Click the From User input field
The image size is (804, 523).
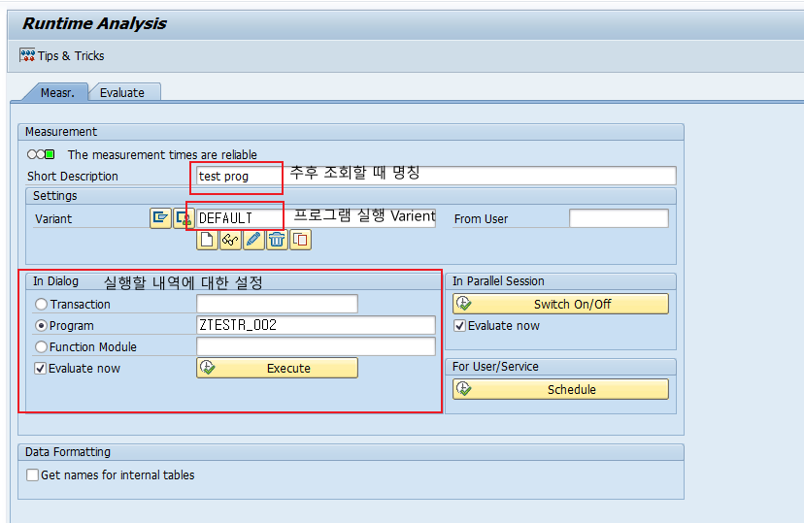click(x=619, y=218)
